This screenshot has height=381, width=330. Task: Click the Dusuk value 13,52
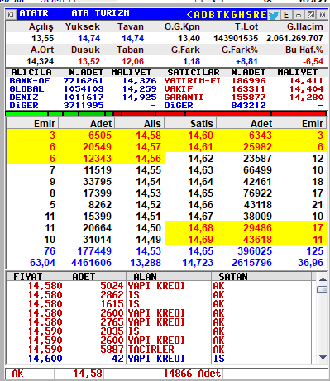pos(88,61)
